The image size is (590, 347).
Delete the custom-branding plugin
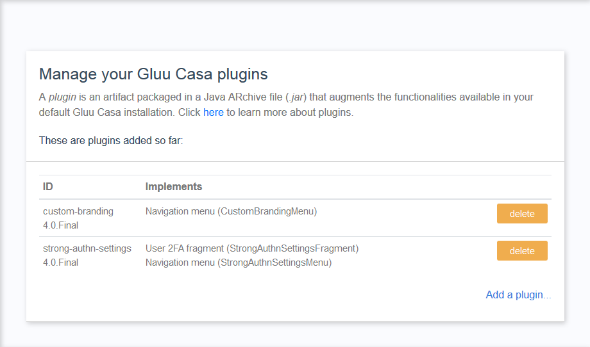point(521,214)
